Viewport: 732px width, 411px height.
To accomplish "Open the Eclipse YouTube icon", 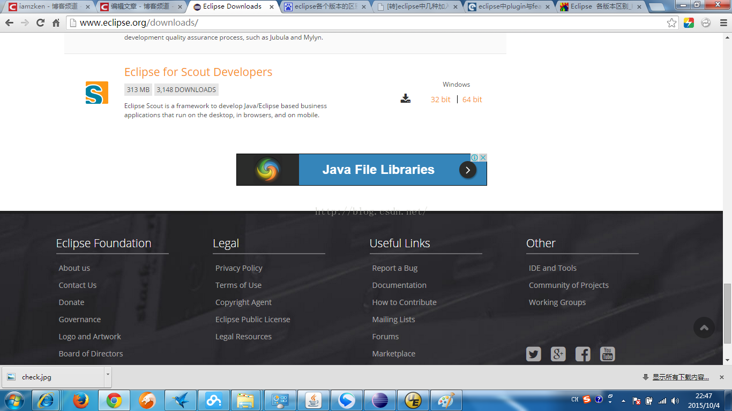I will point(608,354).
